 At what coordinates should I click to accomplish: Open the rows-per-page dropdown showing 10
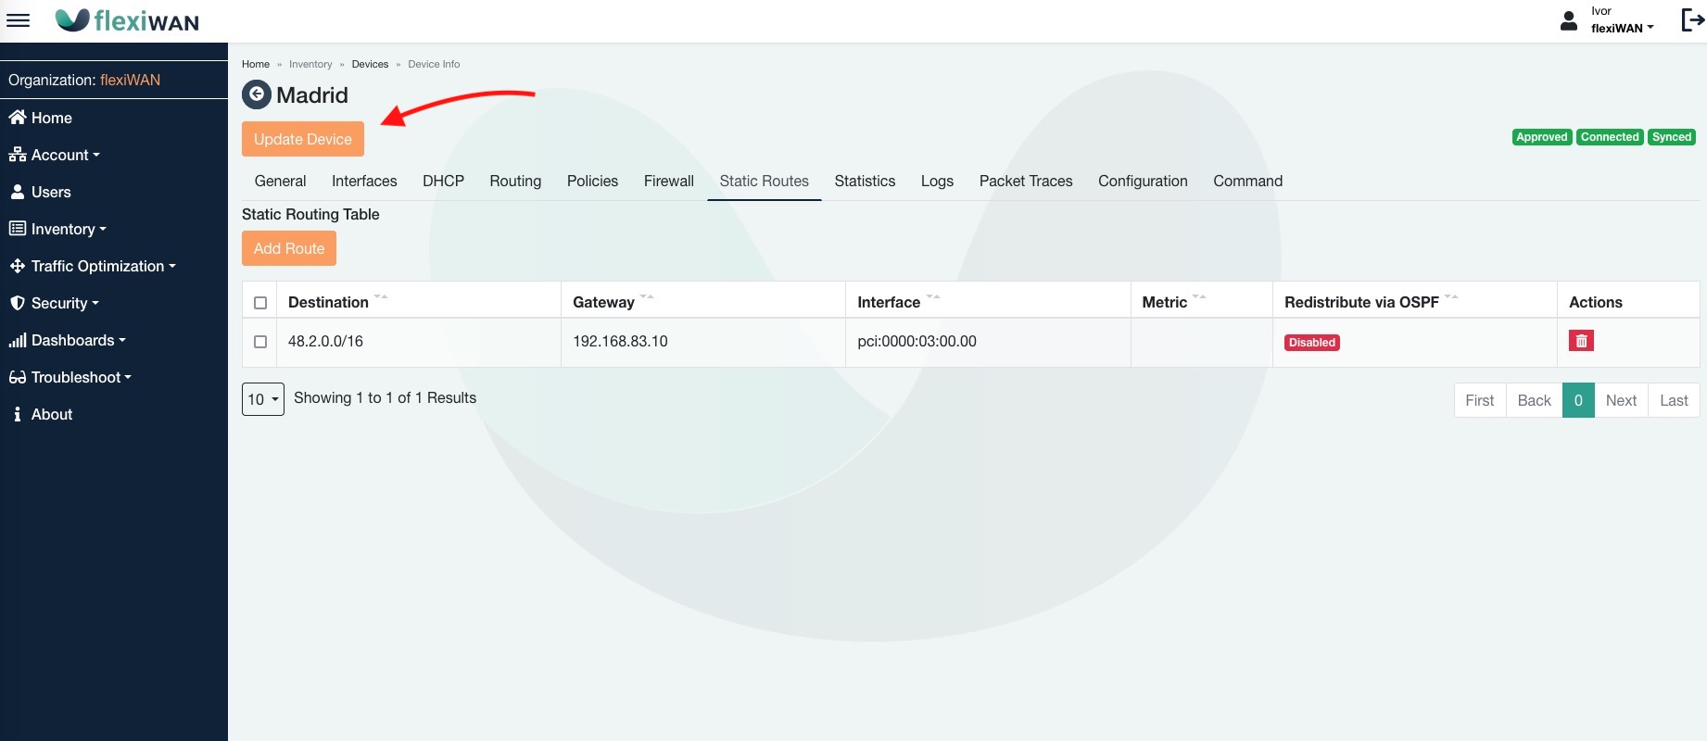[x=263, y=399]
